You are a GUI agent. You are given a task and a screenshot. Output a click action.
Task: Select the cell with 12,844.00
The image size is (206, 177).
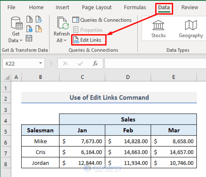(x=82, y=163)
